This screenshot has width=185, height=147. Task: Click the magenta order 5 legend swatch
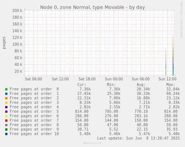point(6,112)
